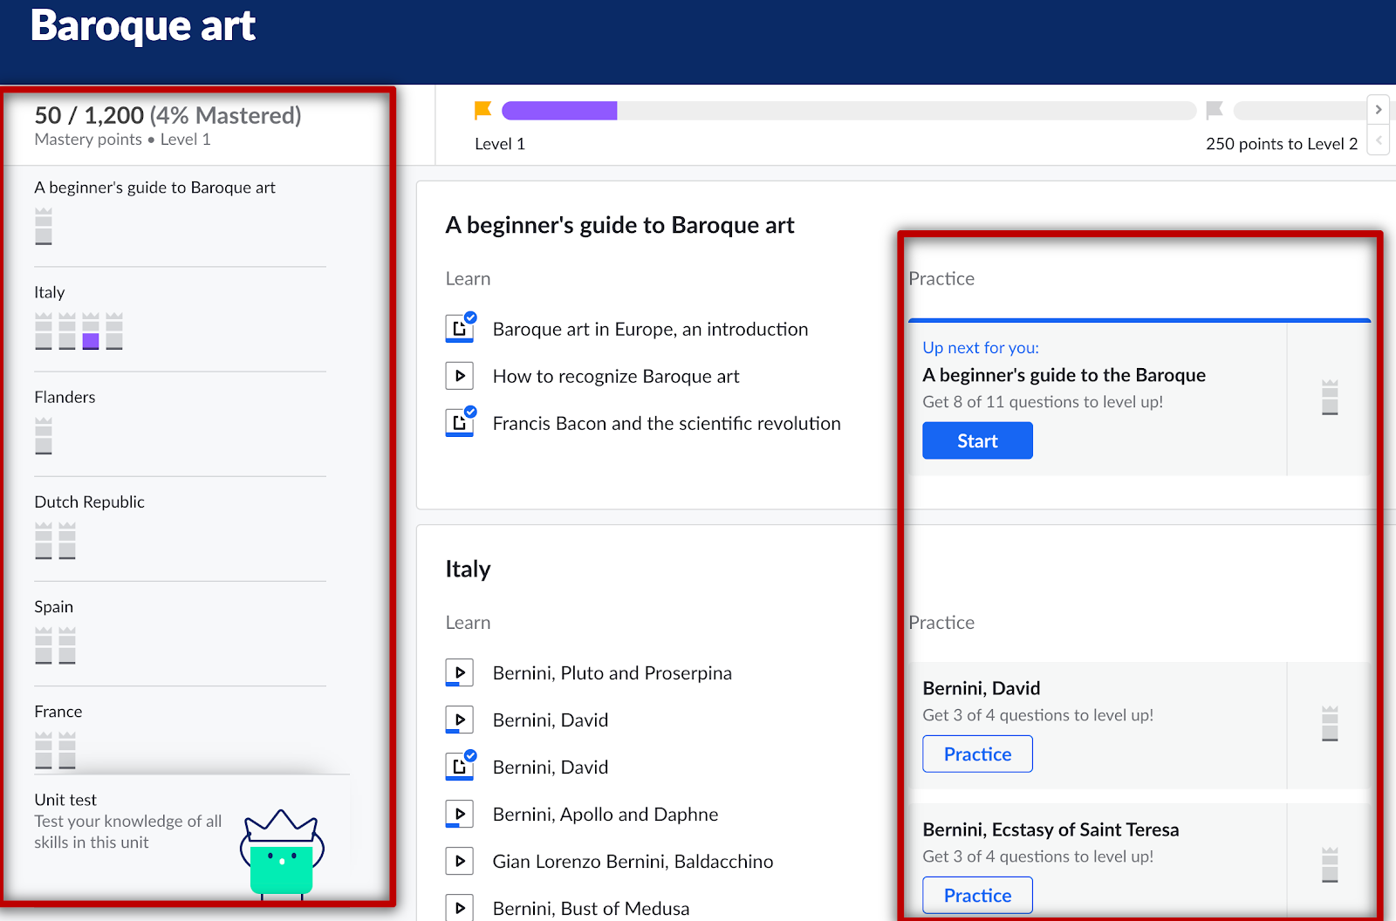Click mastery tower on Bernini, David practice card
Screen dimensions: 1396x921
1330,724
